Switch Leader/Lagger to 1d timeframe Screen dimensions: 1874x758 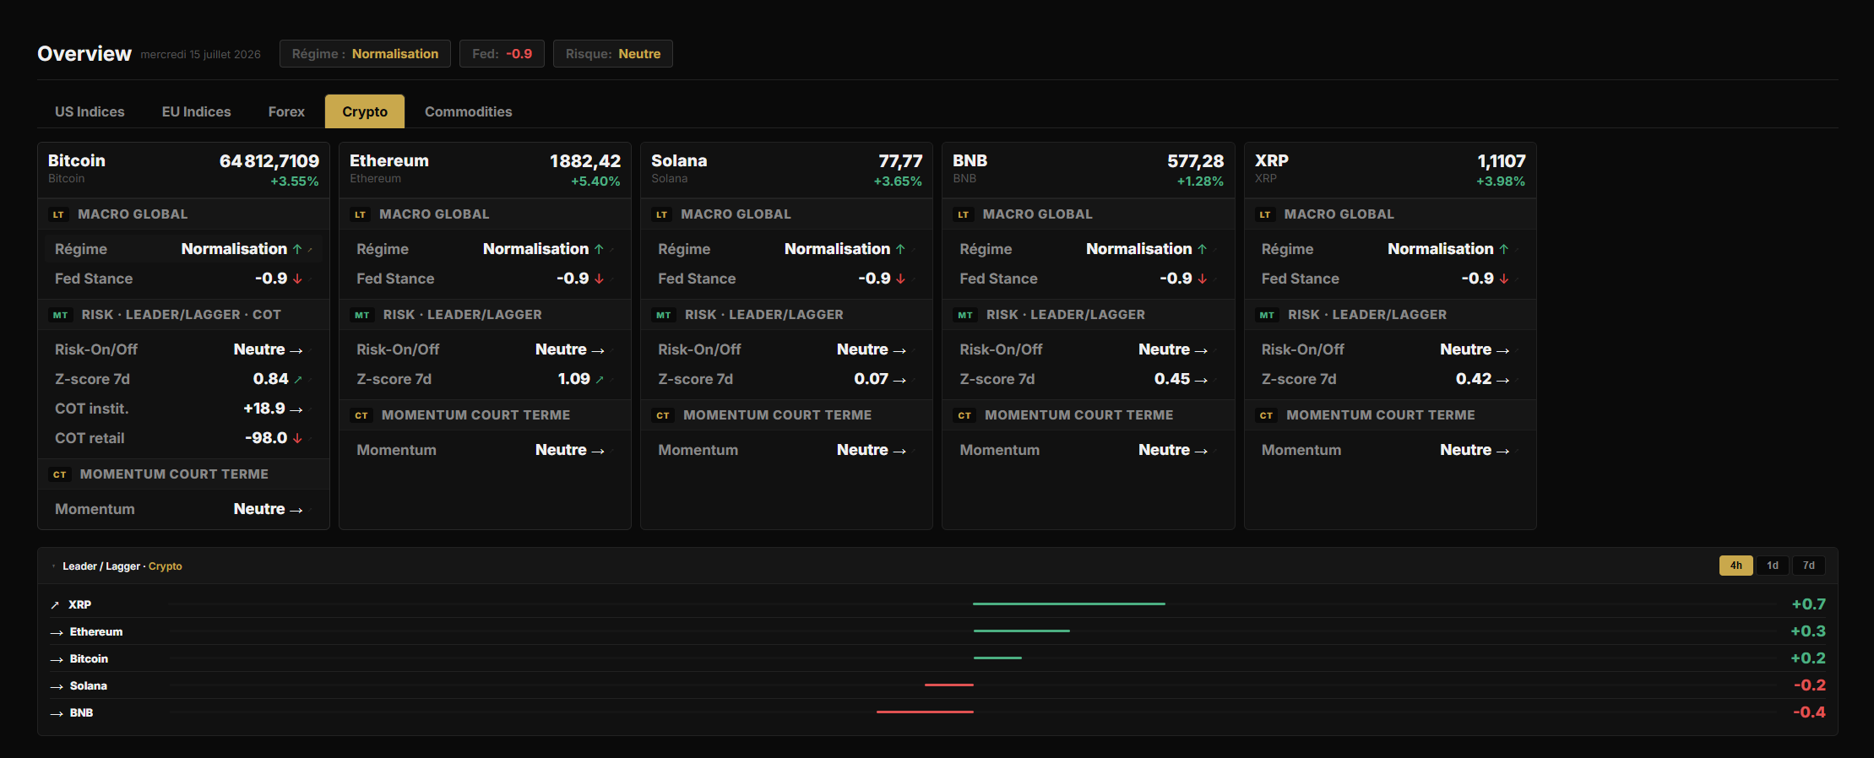[x=1773, y=566]
